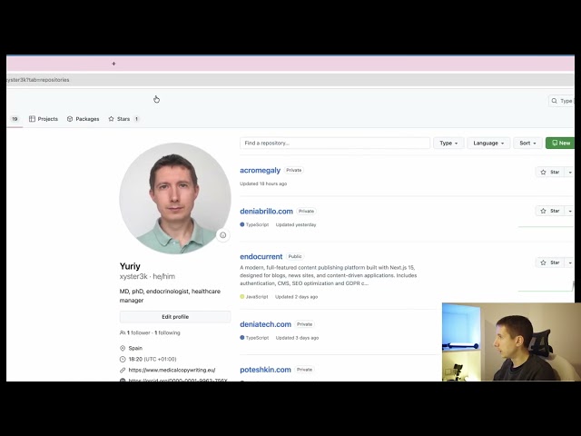Click the TypeScript language label under deniabrillo.com
Viewport: 581px width, 436px height.
point(257,224)
